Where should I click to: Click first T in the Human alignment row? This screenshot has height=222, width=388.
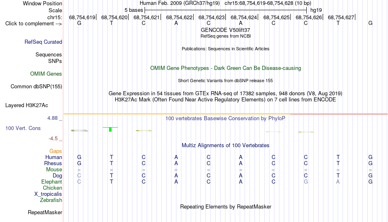pyautogui.click(x=111, y=157)
